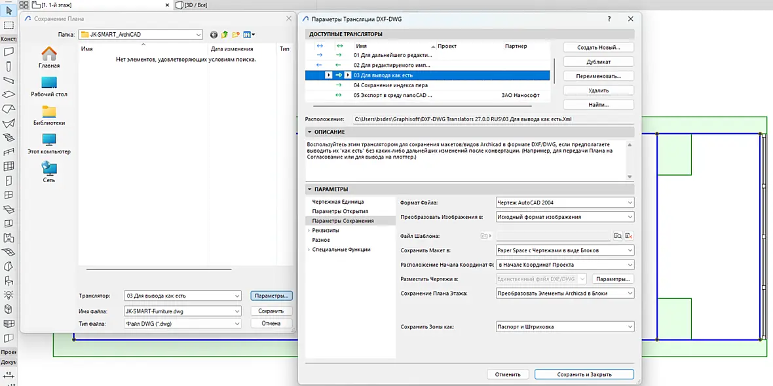Click the Сохранить и Закрыть button
Viewport: 773px width, 386px height.
[584, 374]
